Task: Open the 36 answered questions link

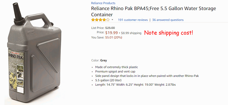Action: pyautogui.click(x=168, y=20)
